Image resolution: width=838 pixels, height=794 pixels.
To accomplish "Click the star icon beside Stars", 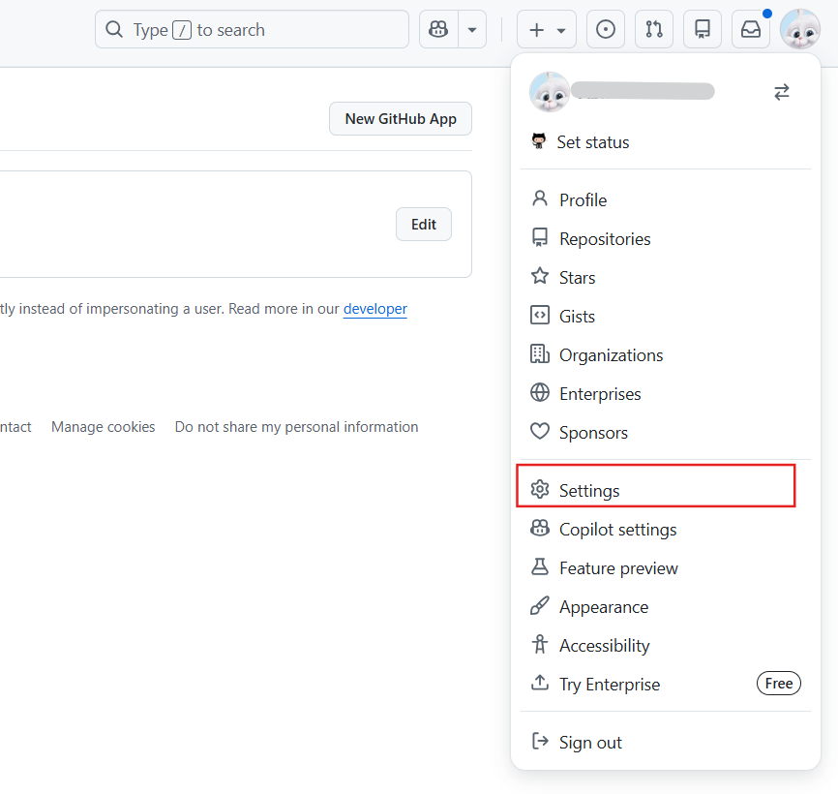I will (x=540, y=276).
